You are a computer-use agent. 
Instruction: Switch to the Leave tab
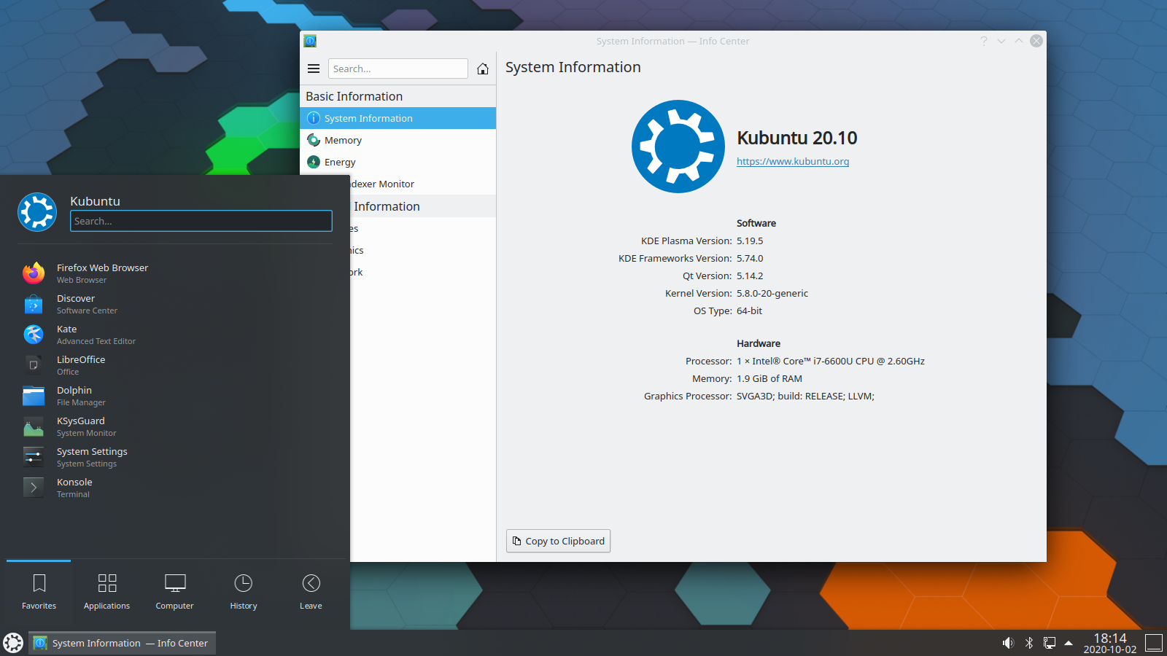(x=311, y=592)
